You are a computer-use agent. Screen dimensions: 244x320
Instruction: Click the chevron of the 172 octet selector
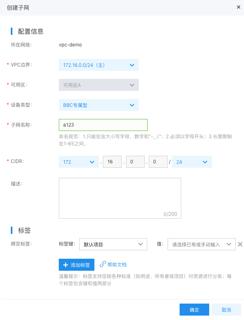pyautogui.click(x=92, y=162)
